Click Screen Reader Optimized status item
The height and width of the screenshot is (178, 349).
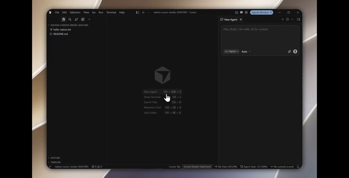(197, 167)
